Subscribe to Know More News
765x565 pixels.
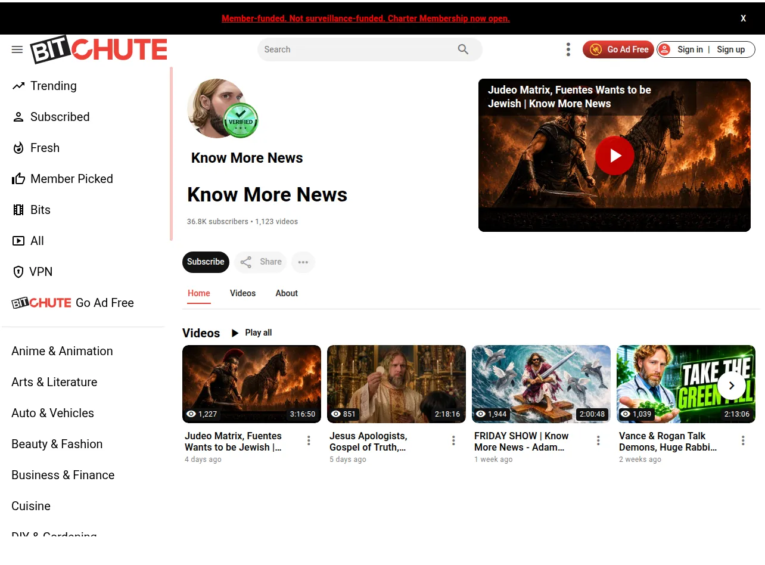(x=206, y=262)
